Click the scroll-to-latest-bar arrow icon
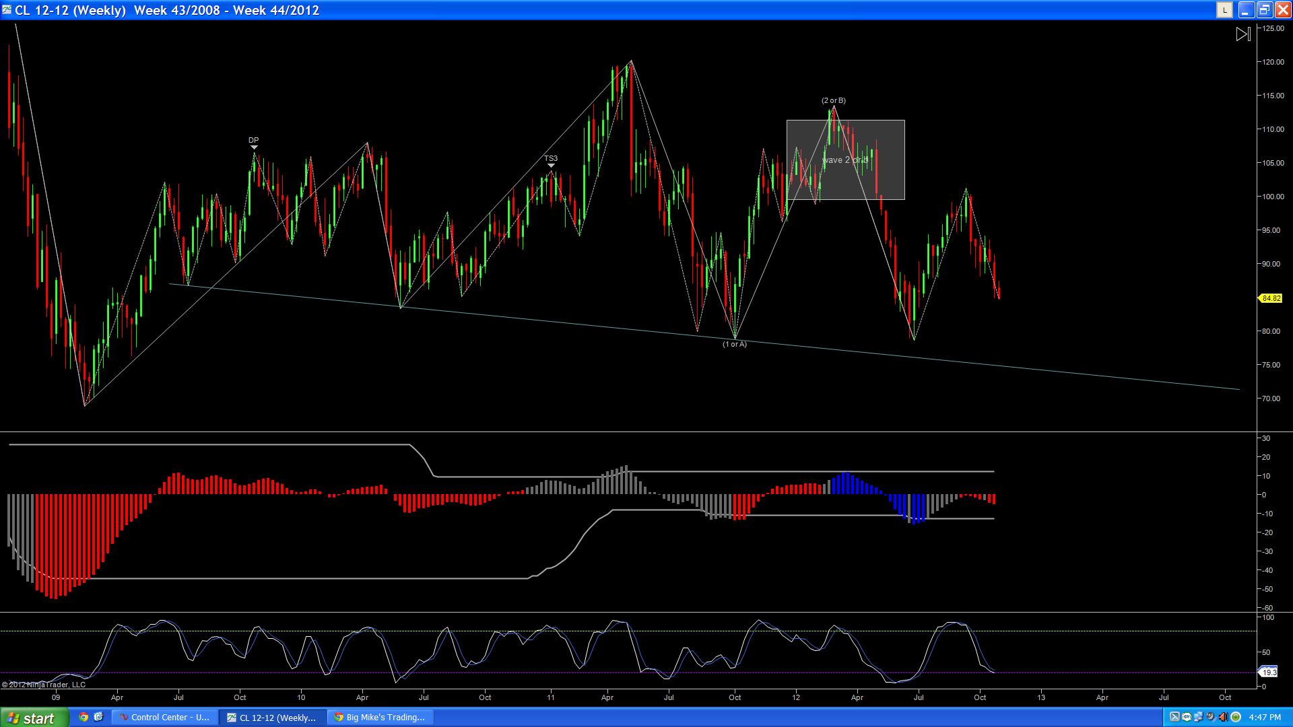This screenshot has width=1293, height=727. click(x=1243, y=34)
